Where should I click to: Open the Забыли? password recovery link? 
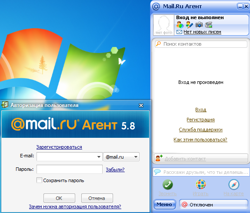(x=115, y=170)
